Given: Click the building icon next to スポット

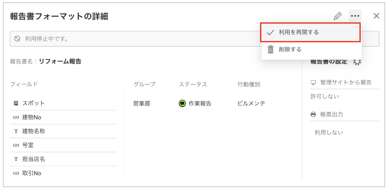Looking at the screenshot, I should click(16, 103).
